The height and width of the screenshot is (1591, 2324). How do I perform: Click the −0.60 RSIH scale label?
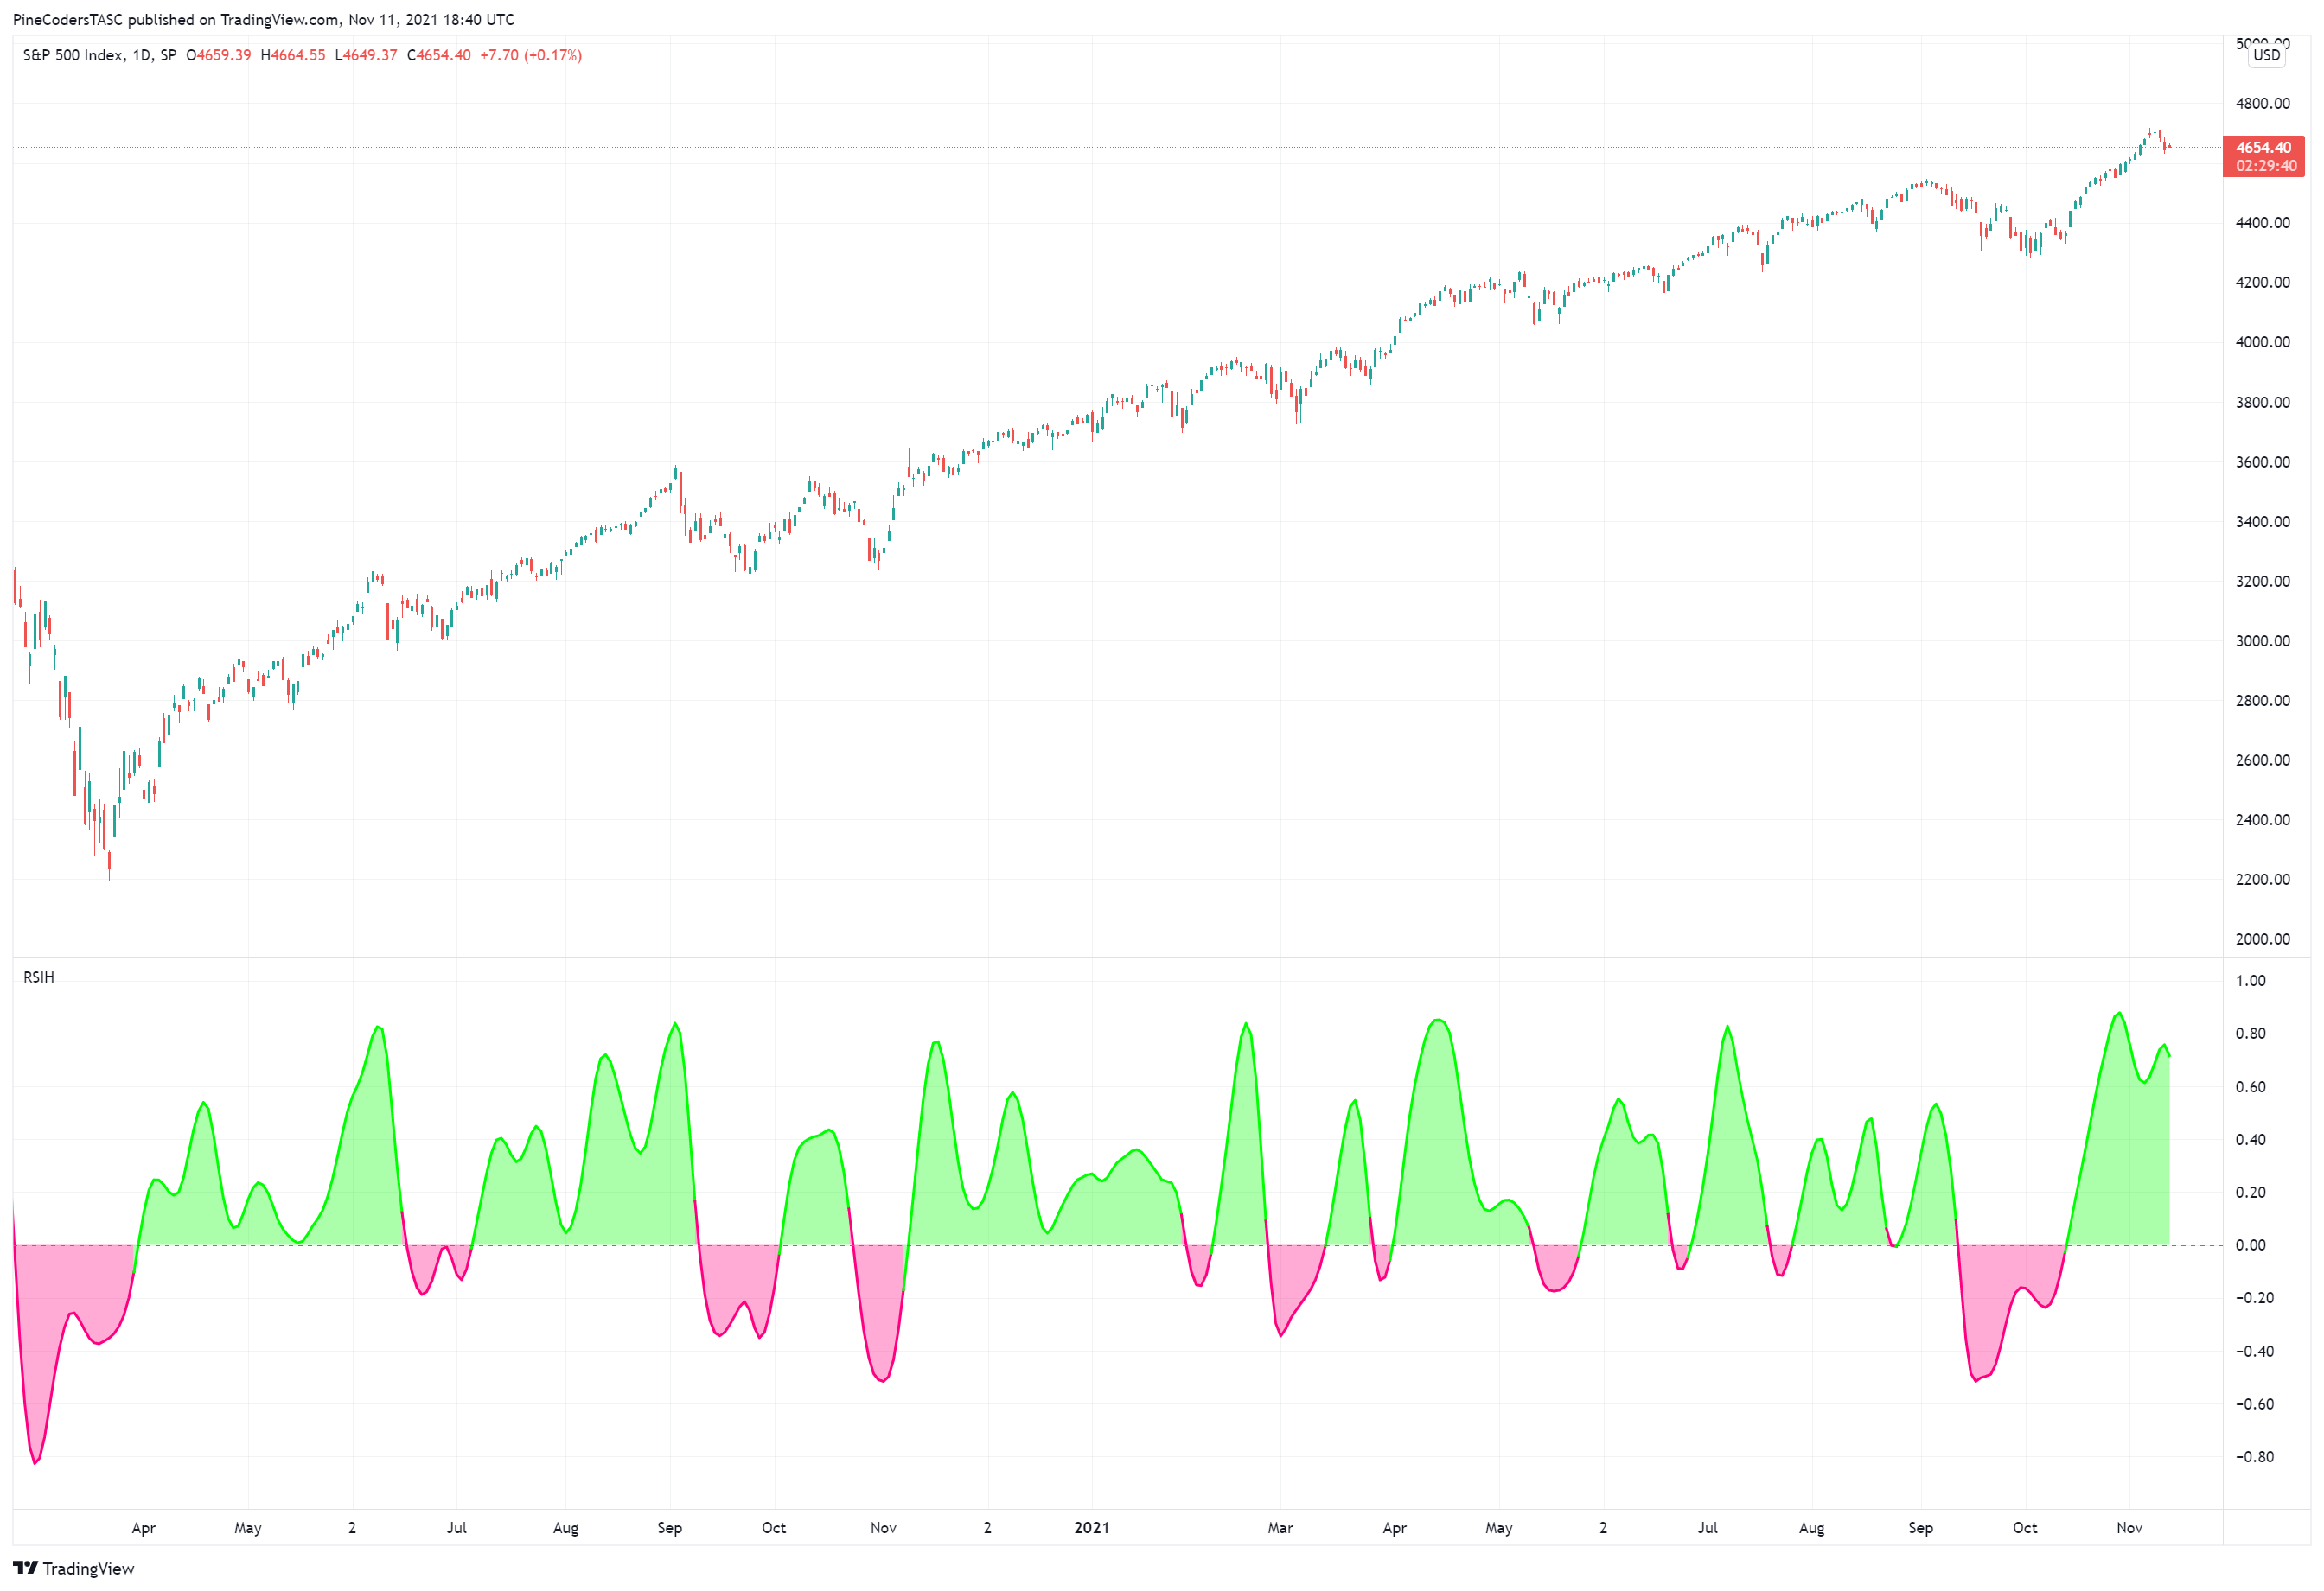(x=2254, y=1404)
